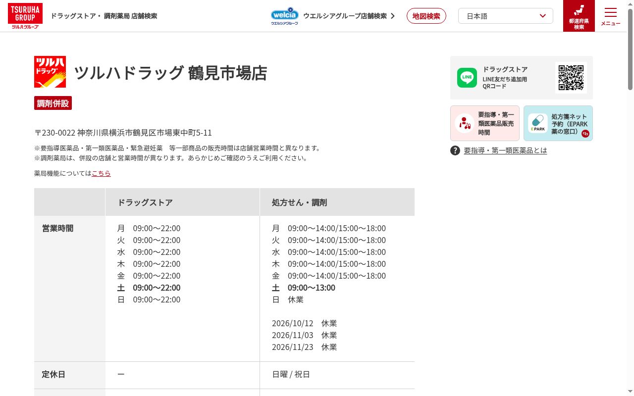Click the page vertical scrollbar thumb
This screenshot has height=396, width=634.
pos(630,49)
